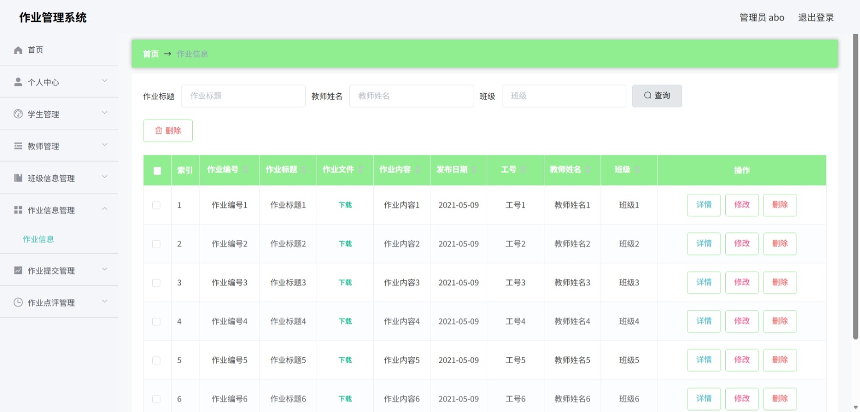Screen dimensions: 860x412
Task: Collapse the 作业信息管理 menu chevron
Action: [x=104, y=208]
